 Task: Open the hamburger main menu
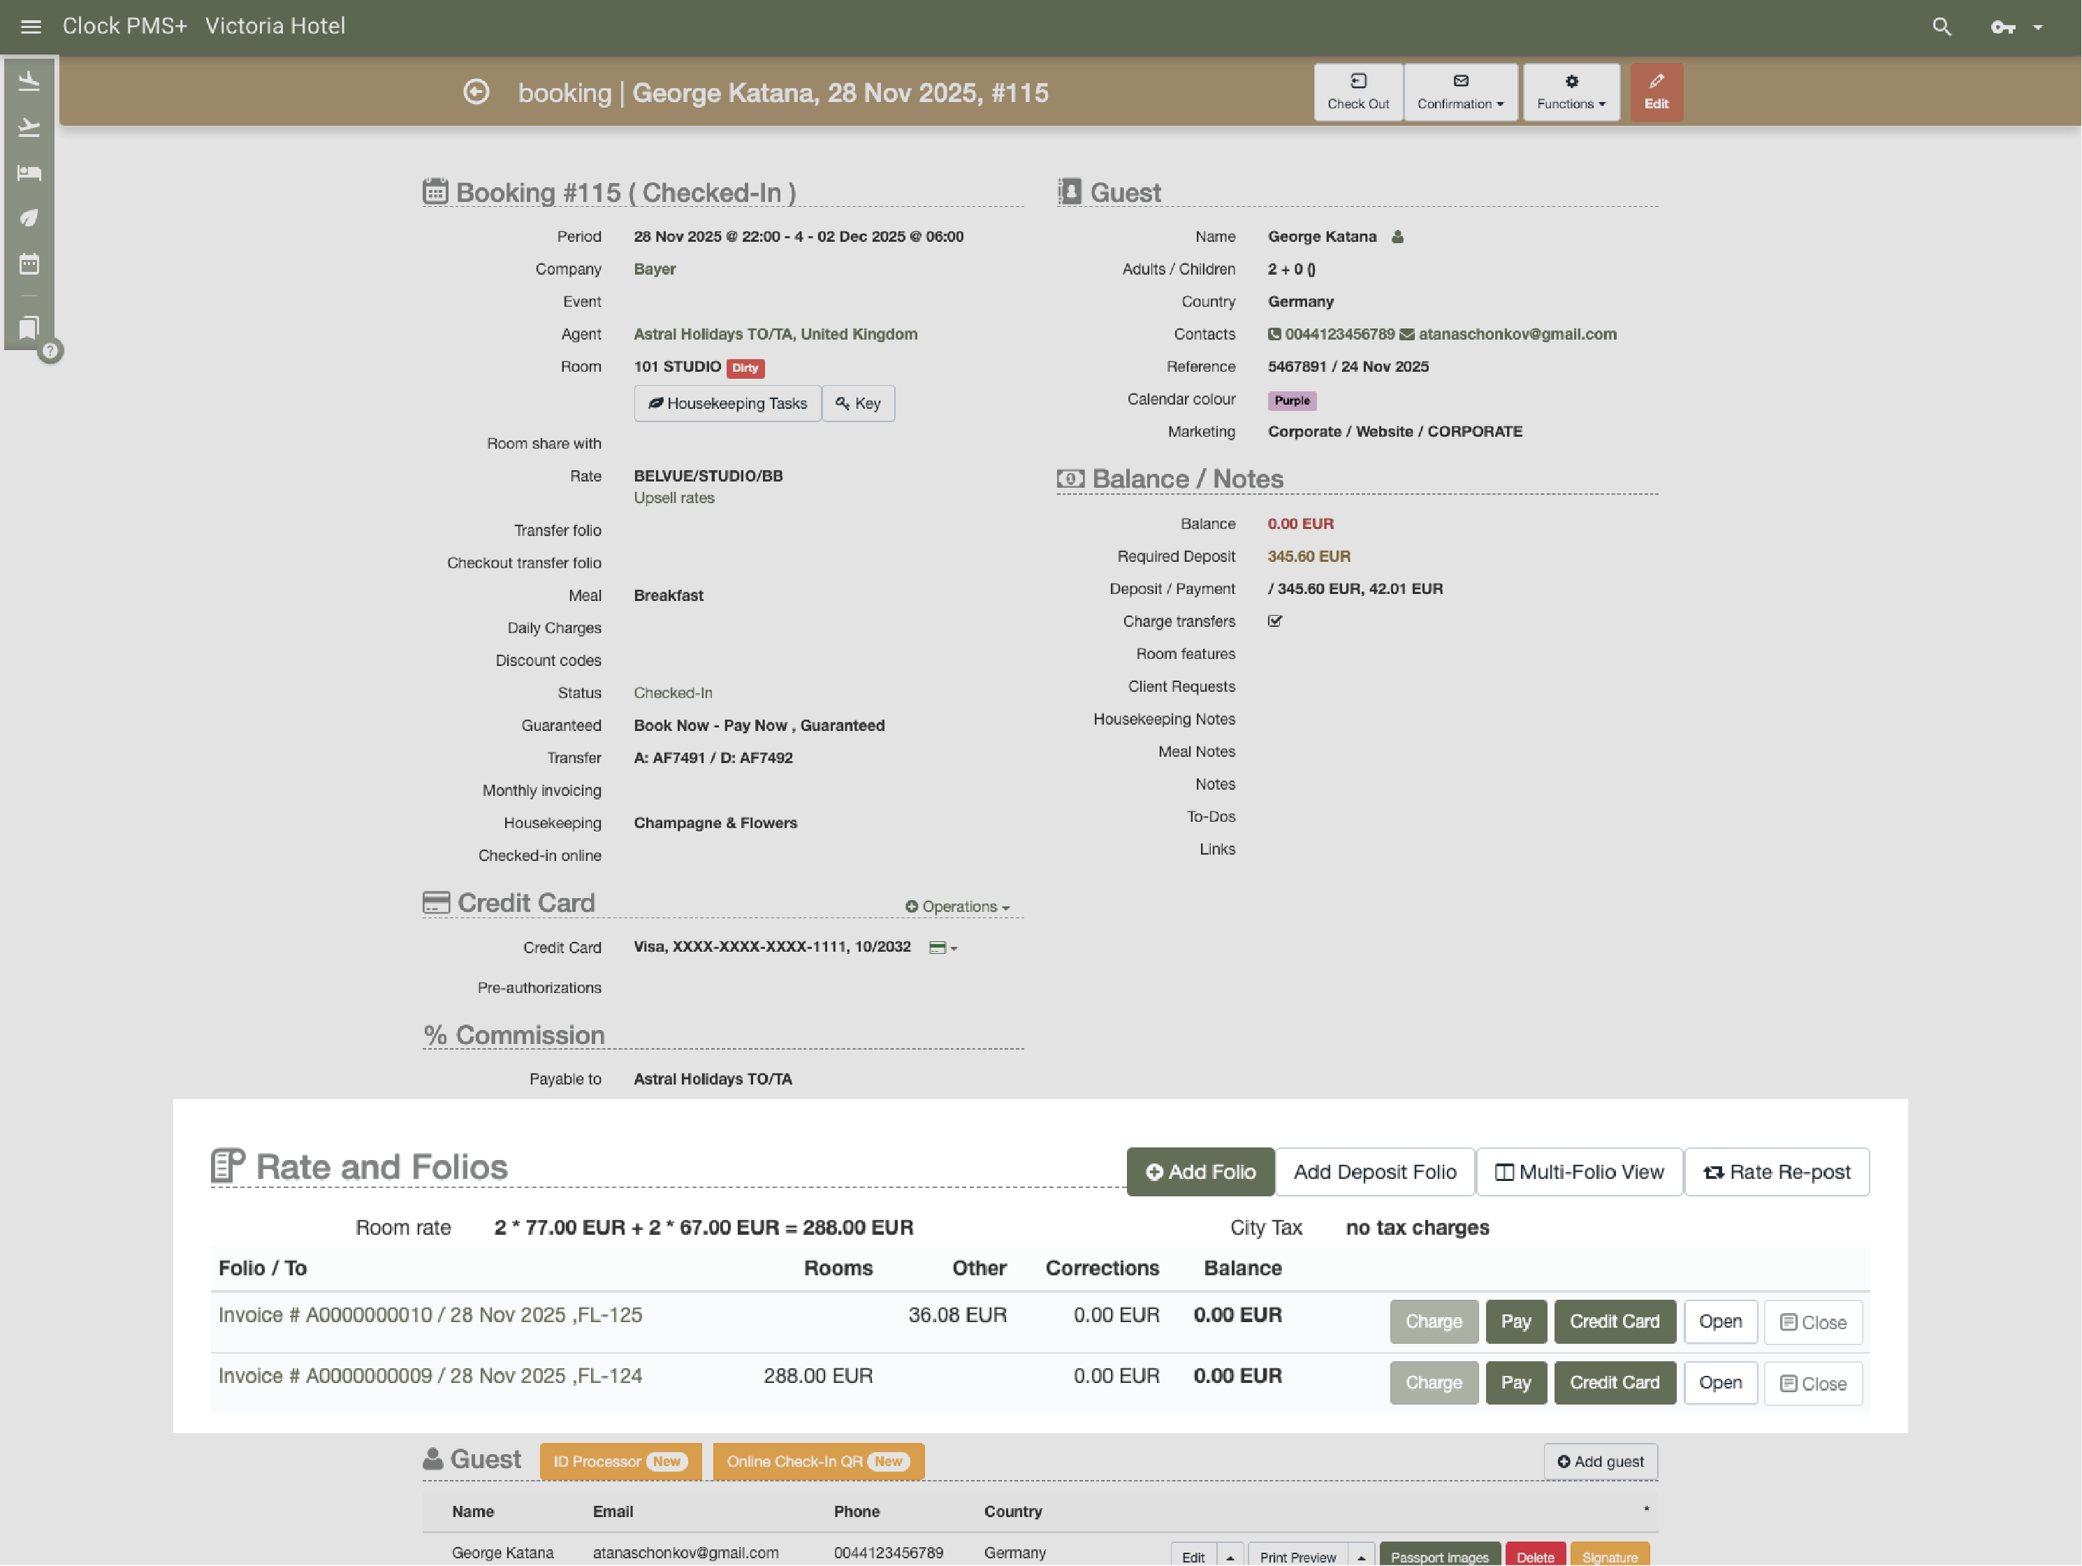point(30,27)
